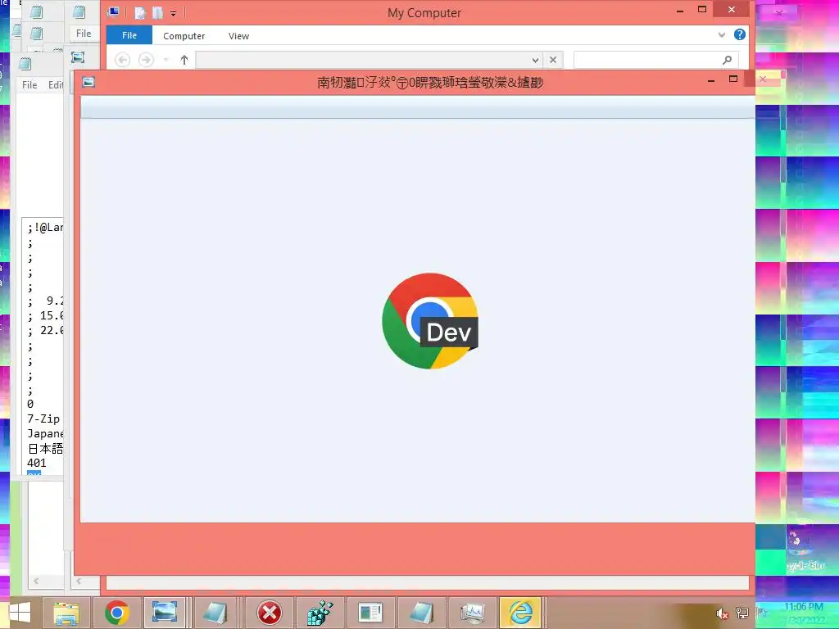Open the first Notepad taskbar button
The image size is (839, 629).
coord(215,612)
